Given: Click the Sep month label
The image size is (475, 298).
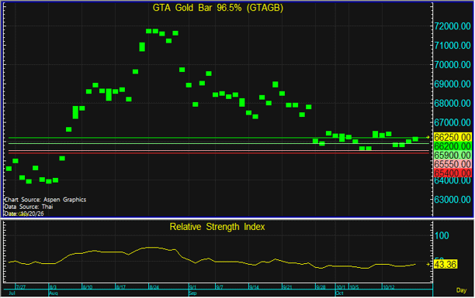Looking at the screenshot, I should coord(192,293).
